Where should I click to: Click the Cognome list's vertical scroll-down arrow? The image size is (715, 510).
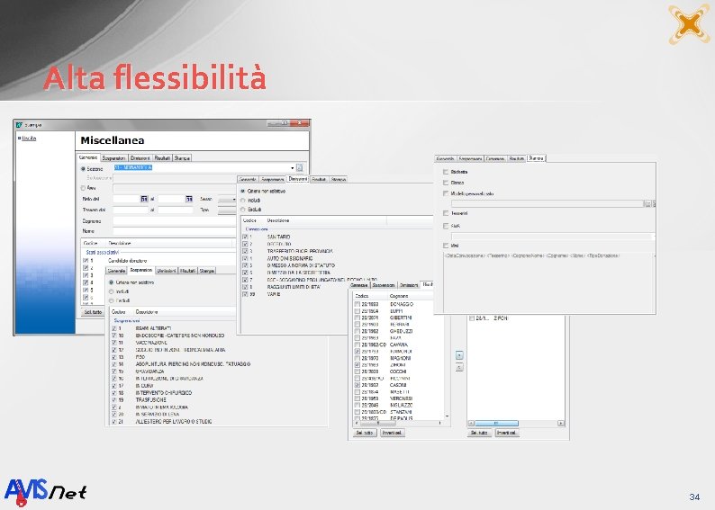[x=447, y=416]
